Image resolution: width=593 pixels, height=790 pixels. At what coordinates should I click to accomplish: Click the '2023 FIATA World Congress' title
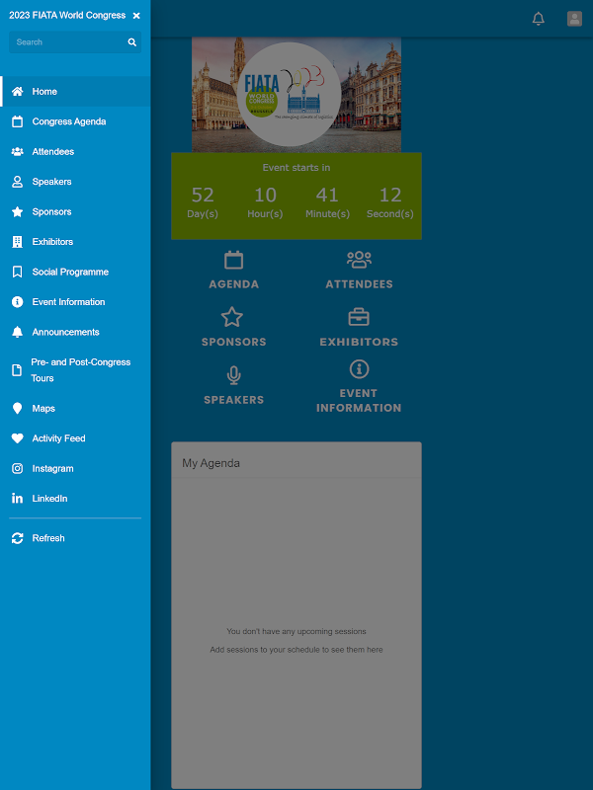click(x=67, y=16)
